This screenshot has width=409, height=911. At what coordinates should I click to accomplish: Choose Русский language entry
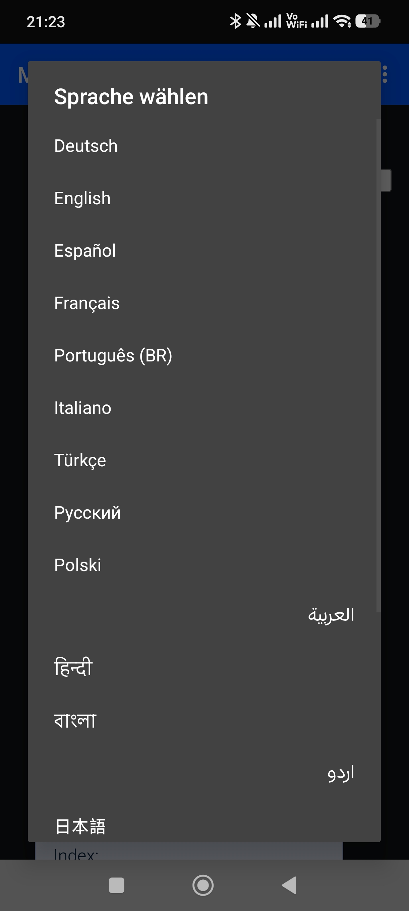[x=87, y=513]
